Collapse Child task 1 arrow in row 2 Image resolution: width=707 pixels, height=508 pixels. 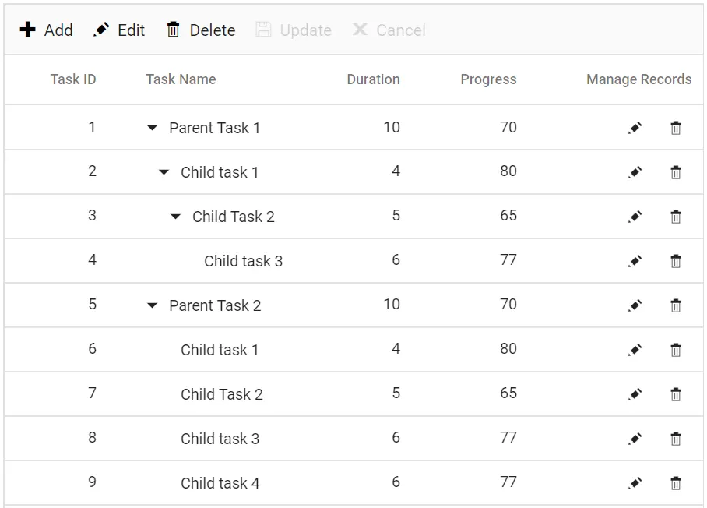coord(164,172)
